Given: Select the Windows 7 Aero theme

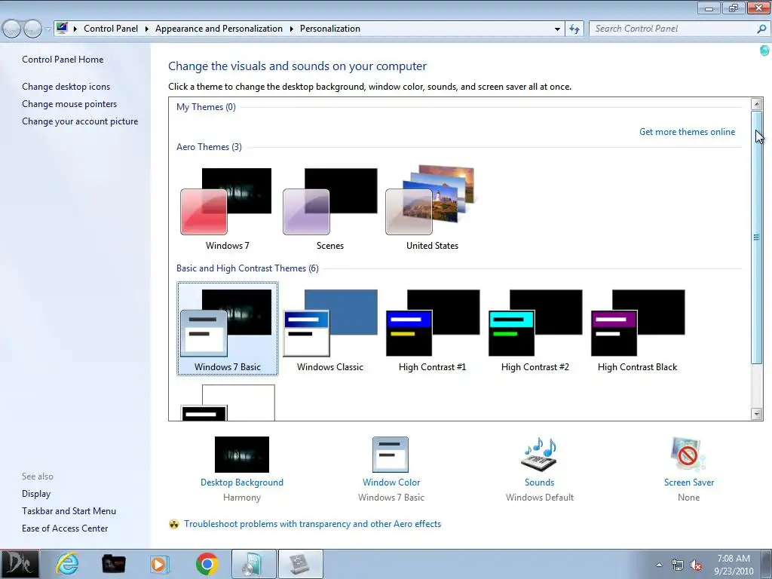Looking at the screenshot, I should coord(227,207).
